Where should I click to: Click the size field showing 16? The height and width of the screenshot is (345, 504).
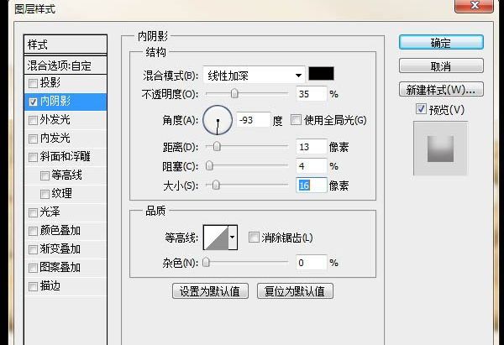click(311, 186)
